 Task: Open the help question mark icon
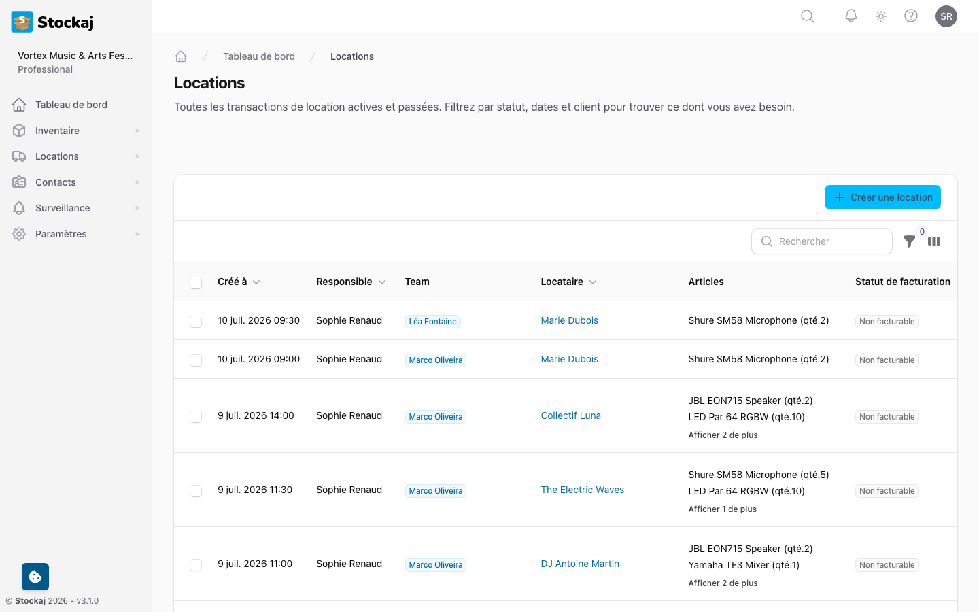point(911,16)
